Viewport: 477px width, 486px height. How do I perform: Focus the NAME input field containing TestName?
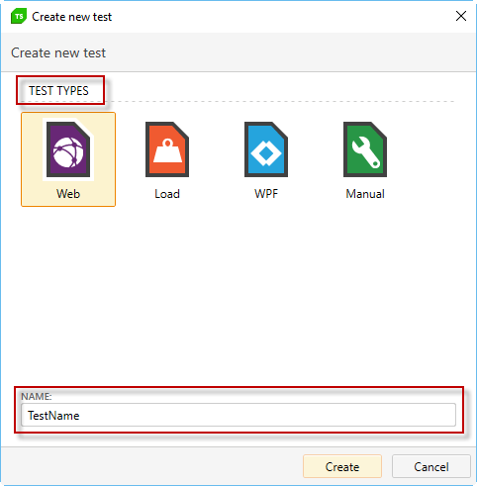pos(238,415)
